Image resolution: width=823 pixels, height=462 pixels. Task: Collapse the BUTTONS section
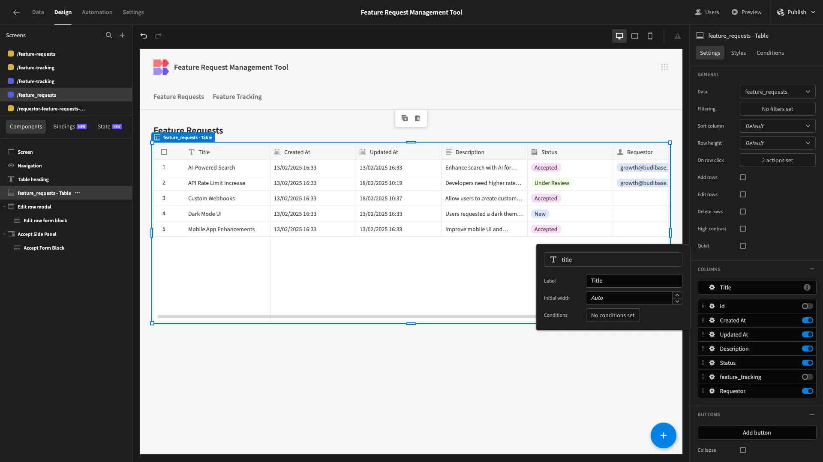coord(812,414)
